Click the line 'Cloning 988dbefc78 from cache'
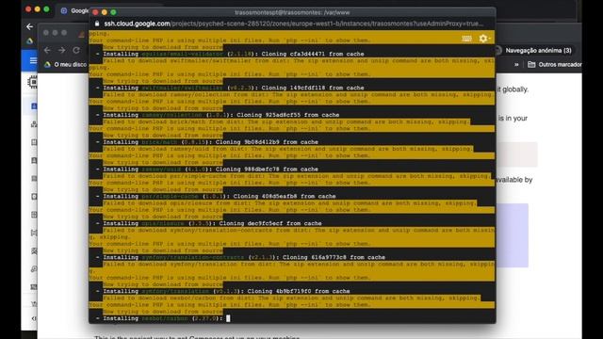603x339 pixels. tap(267, 169)
